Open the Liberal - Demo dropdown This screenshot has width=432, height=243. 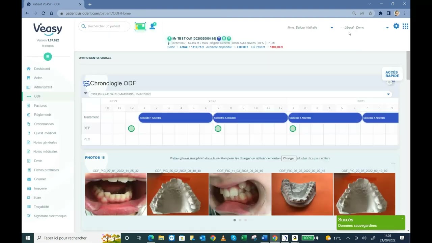coord(387,28)
